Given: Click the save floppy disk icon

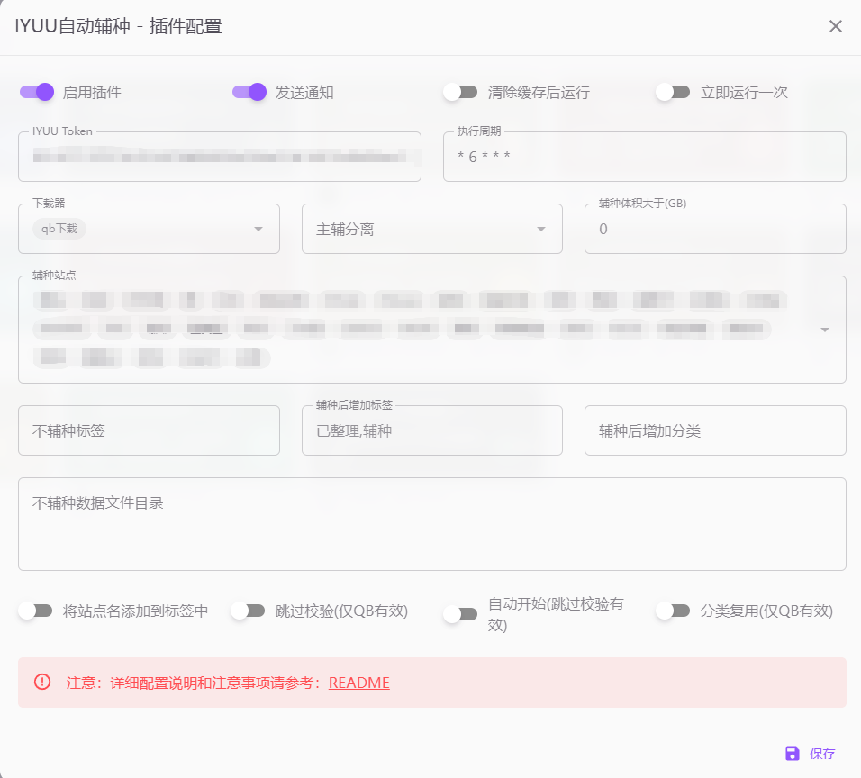Looking at the screenshot, I should click(793, 754).
